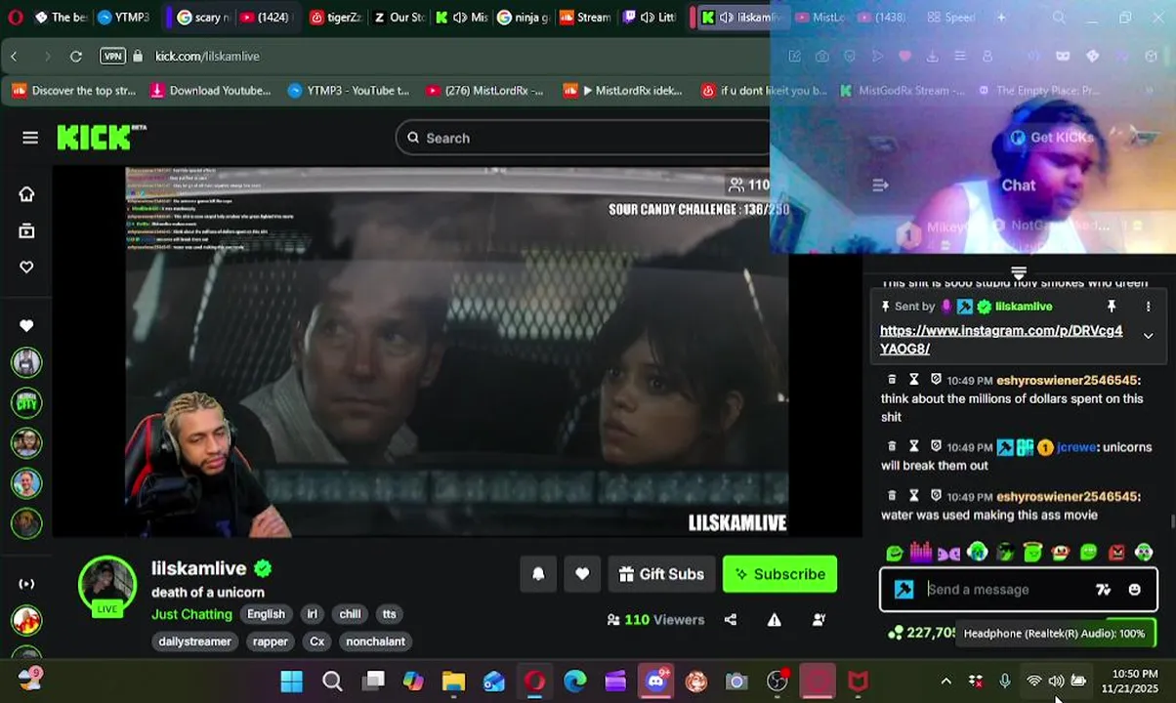Viewport: 1176px width, 703px height.
Task: Open the Just Chatting category link
Action: [191, 614]
